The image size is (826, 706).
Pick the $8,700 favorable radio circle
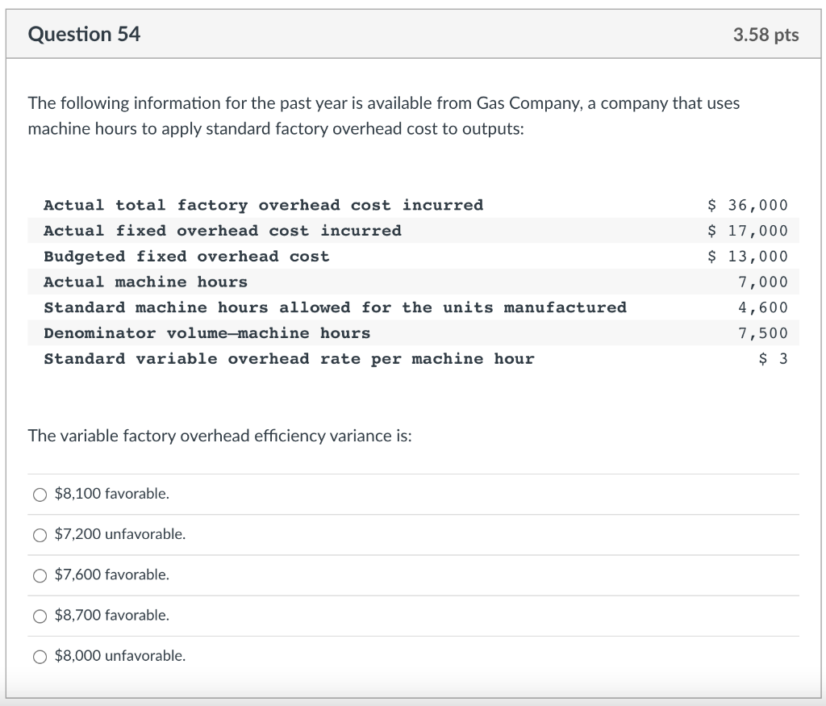(40, 616)
